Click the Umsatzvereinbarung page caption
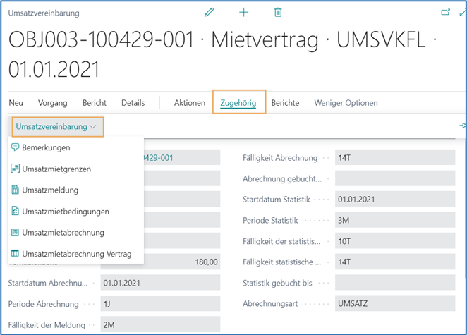The width and height of the screenshot is (467, 335). (44, 13)
